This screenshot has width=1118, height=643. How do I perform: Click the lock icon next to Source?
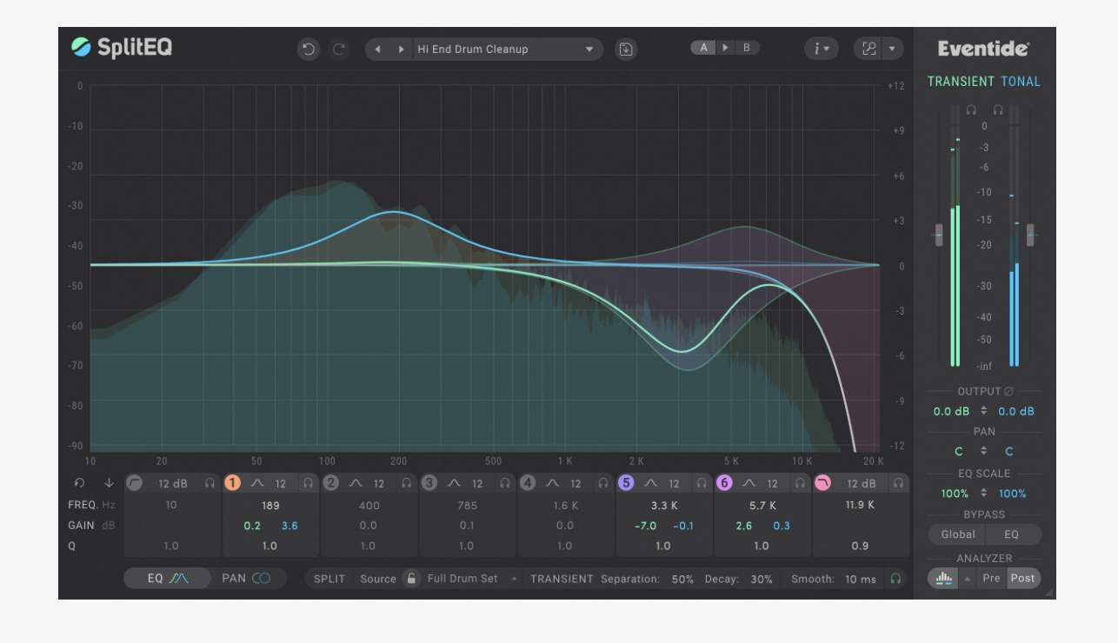point(411,579)
